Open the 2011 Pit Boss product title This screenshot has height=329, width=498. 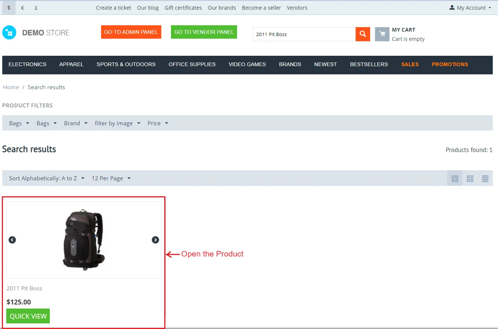(x=24, y=288)
